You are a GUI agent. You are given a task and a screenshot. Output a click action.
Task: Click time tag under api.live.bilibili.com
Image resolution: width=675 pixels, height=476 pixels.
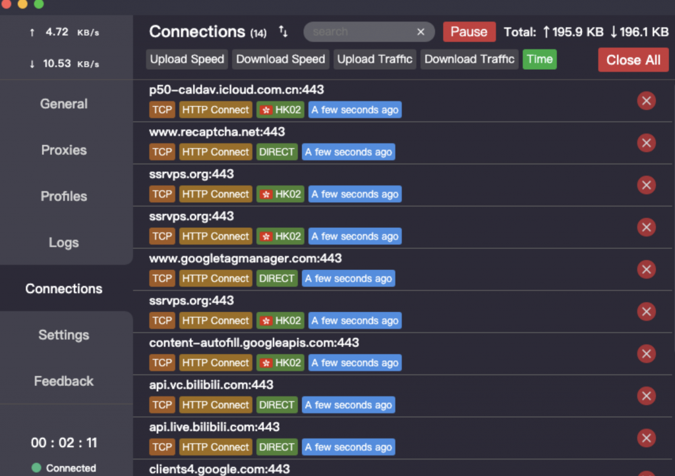tap(348, 447)
